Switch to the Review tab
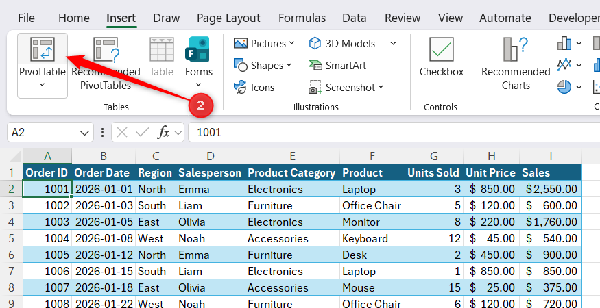 (403, 18)
